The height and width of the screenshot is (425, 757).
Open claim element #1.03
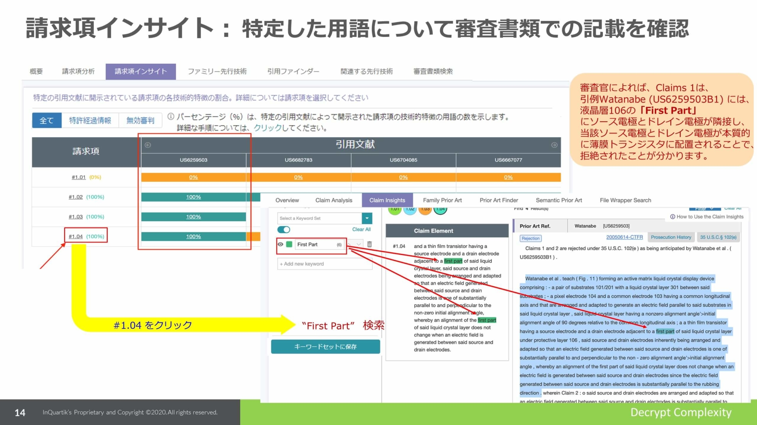(x=76, y=217)
